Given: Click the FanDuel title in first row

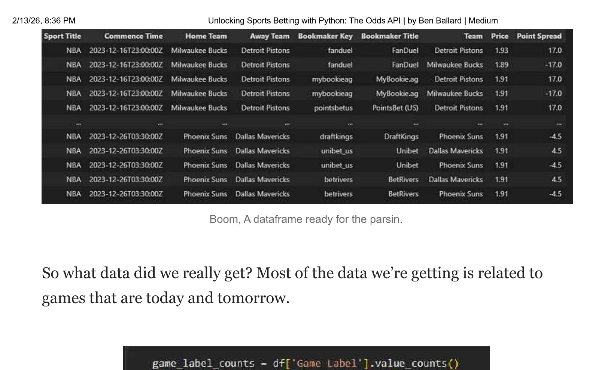Looking at the screenshot, I should point(405,50).
